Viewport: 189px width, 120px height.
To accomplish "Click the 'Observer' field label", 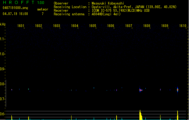I will (x=61, y=3).
